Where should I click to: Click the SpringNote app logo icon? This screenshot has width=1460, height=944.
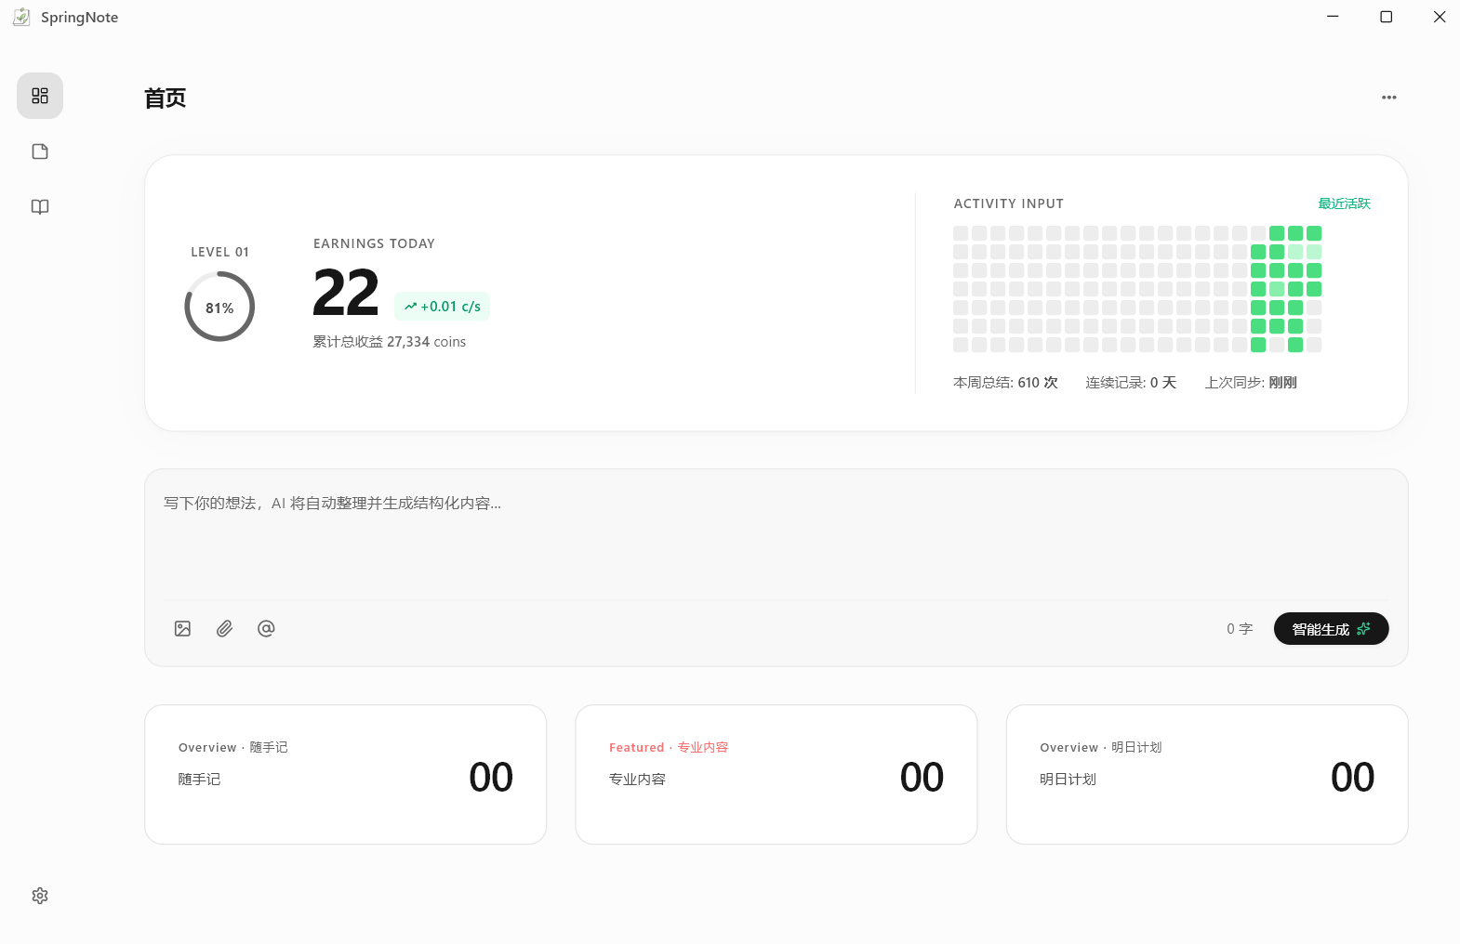21,17
